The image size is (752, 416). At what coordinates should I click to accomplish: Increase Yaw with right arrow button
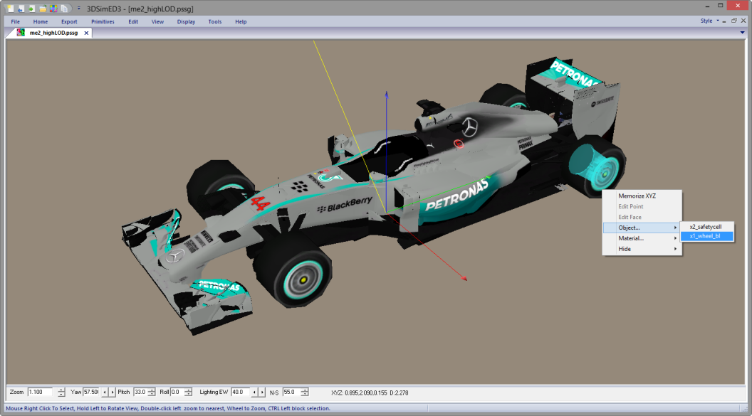tap(113, 392)
